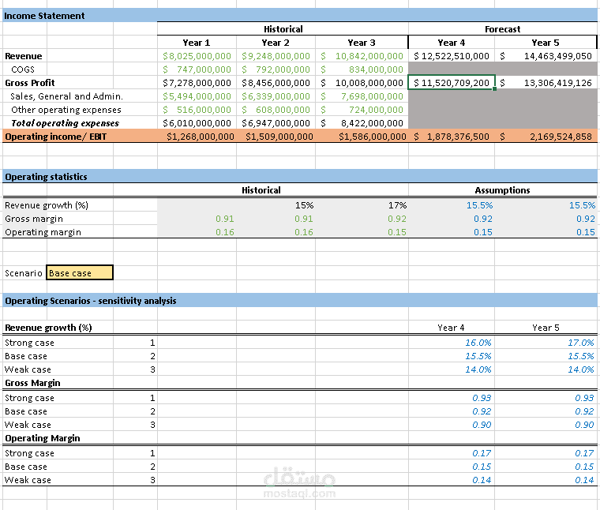Click the Total operating expenses label
Viewport: 600px width, 510px height.
pos(65,123)
